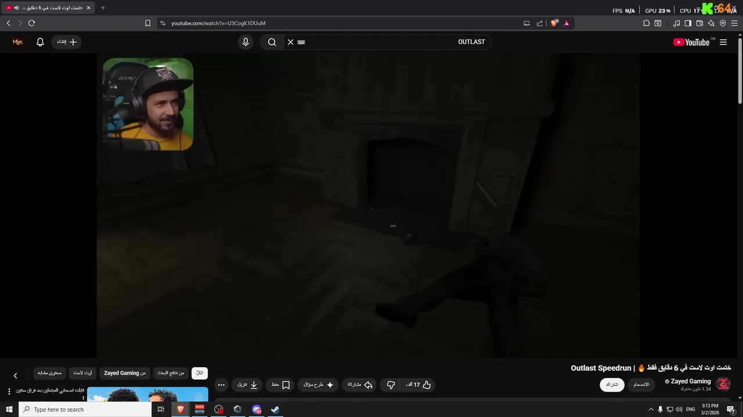Open a new browser tab

point(103,8)
